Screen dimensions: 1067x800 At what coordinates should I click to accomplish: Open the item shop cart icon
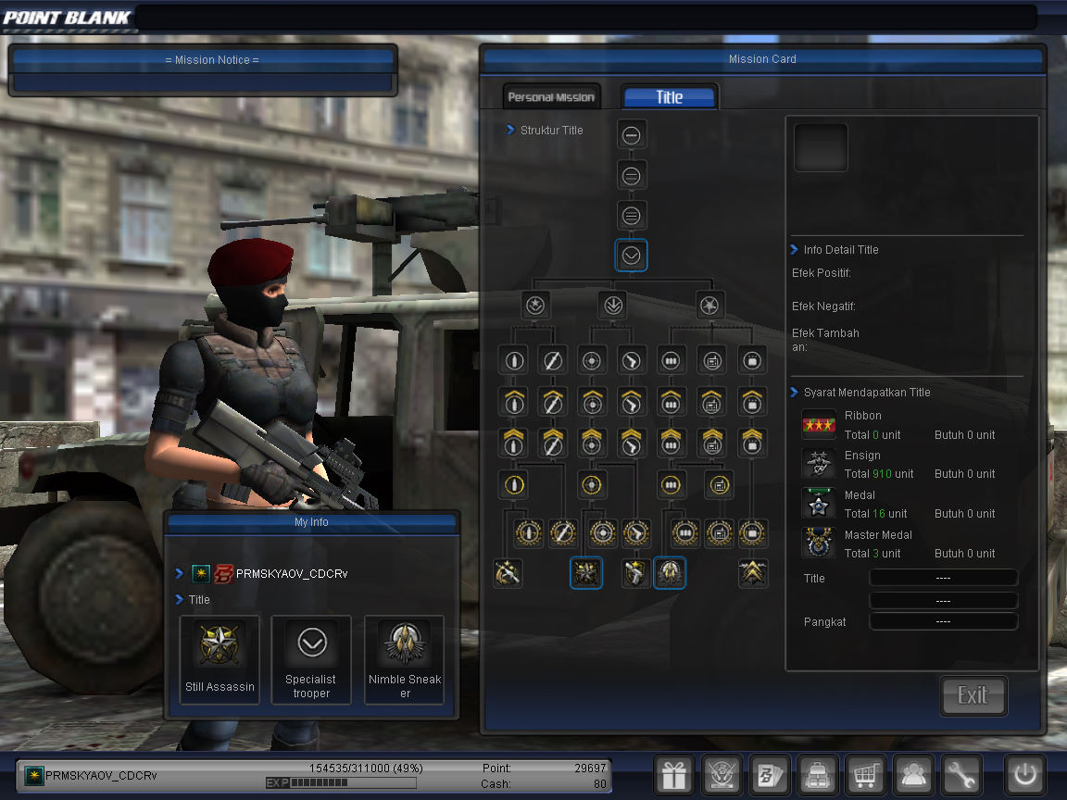(x=866, y=774)
